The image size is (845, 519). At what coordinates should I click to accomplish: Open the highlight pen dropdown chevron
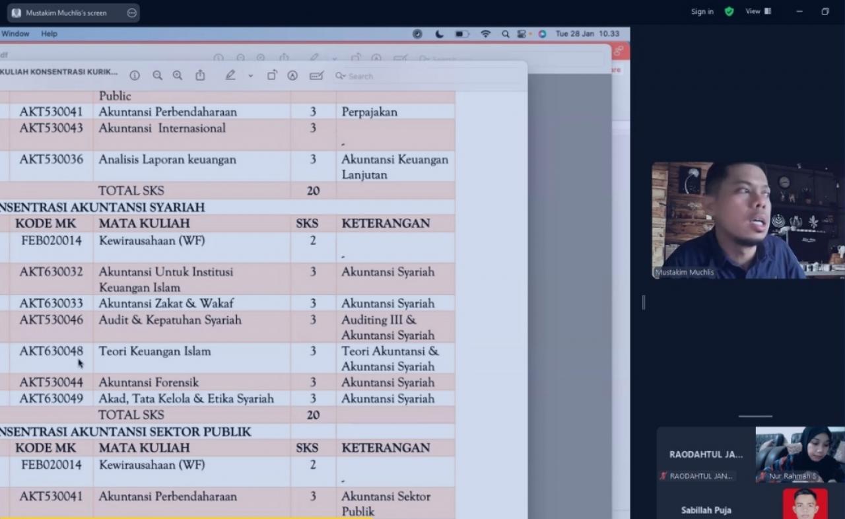point(250,77)
